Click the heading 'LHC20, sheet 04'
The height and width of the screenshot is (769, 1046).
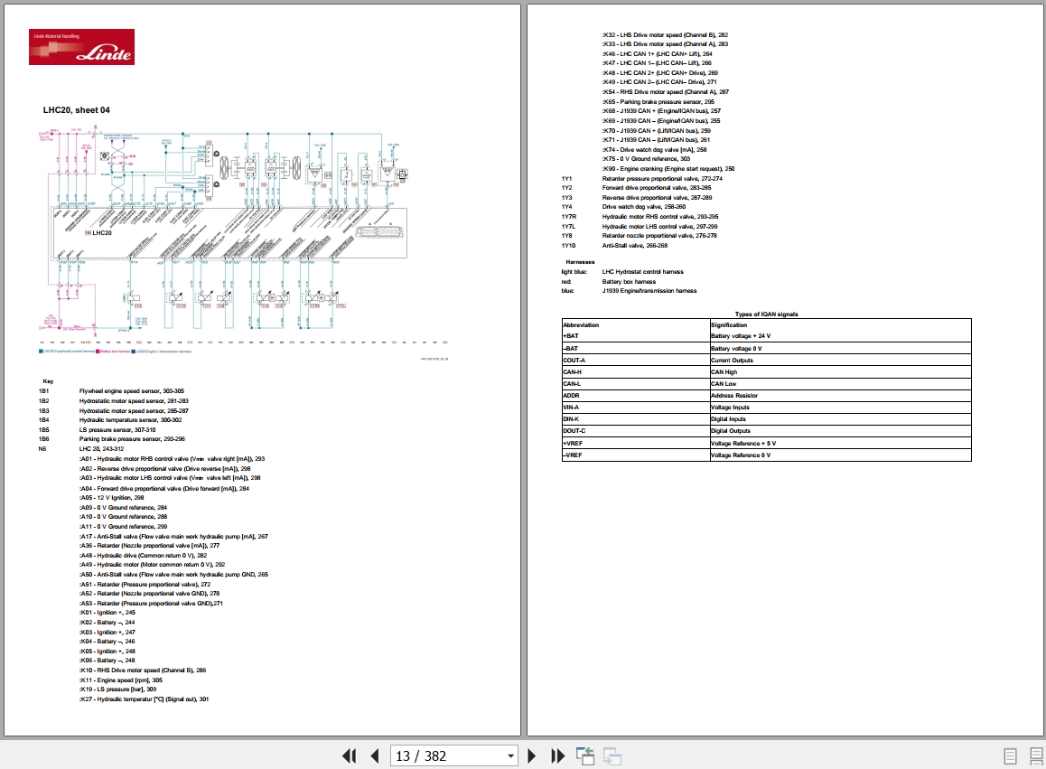[76, 110]
